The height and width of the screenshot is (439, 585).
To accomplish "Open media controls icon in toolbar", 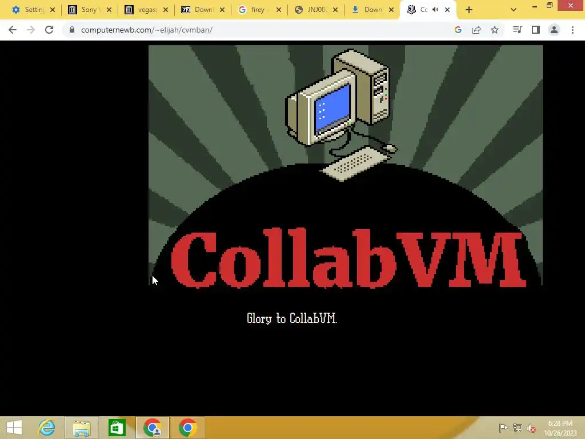I will (x=517, y=30).
